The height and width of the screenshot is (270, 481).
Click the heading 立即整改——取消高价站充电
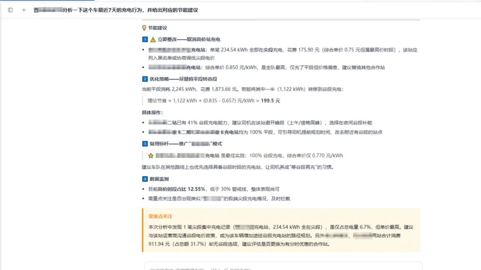click(189, 40)
